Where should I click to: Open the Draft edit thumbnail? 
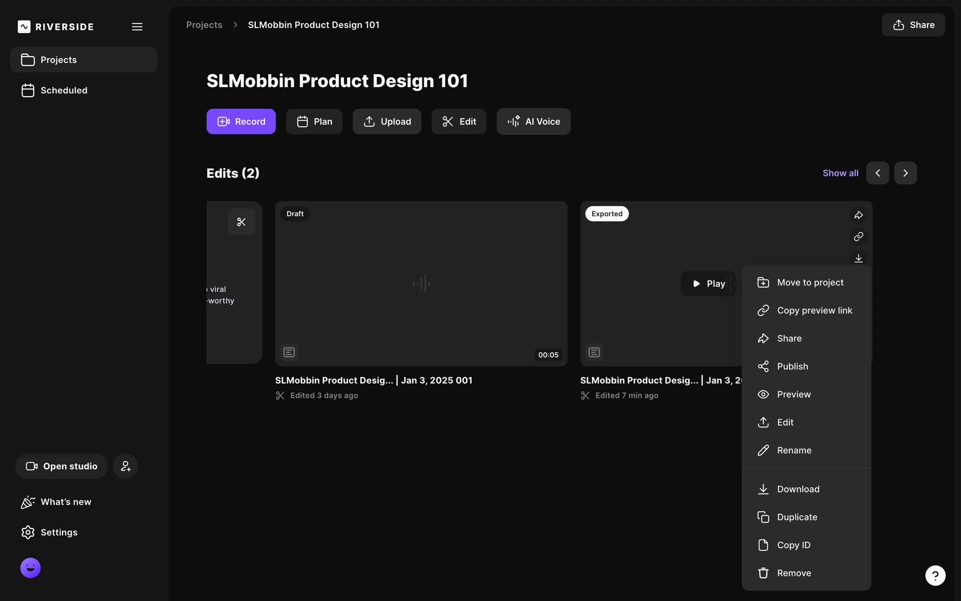pos(421,283)
